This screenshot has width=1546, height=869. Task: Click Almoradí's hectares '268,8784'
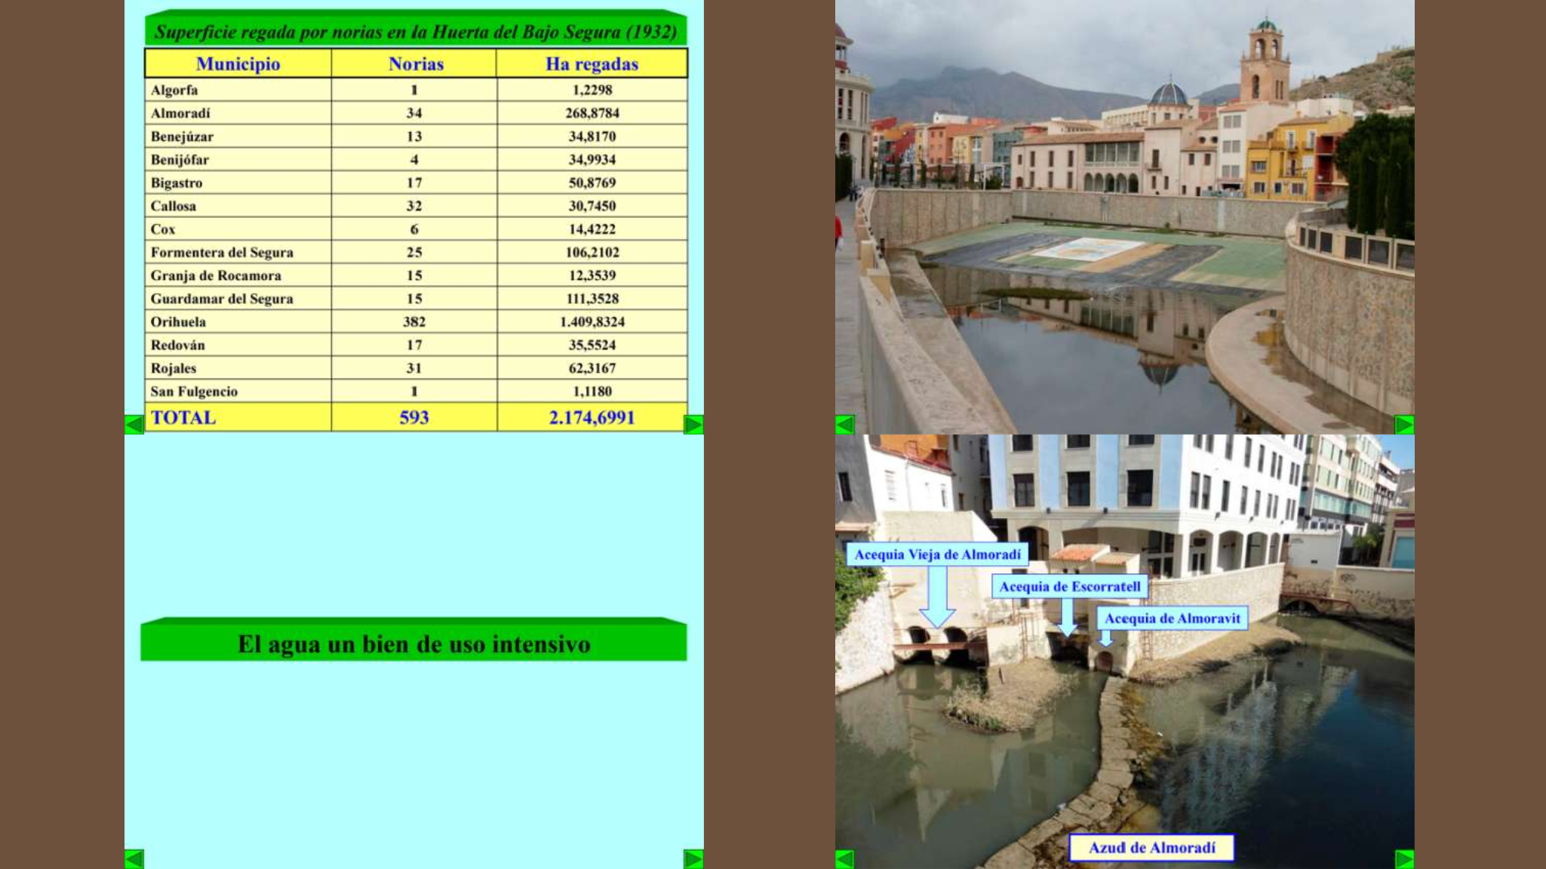coord(592,113)
